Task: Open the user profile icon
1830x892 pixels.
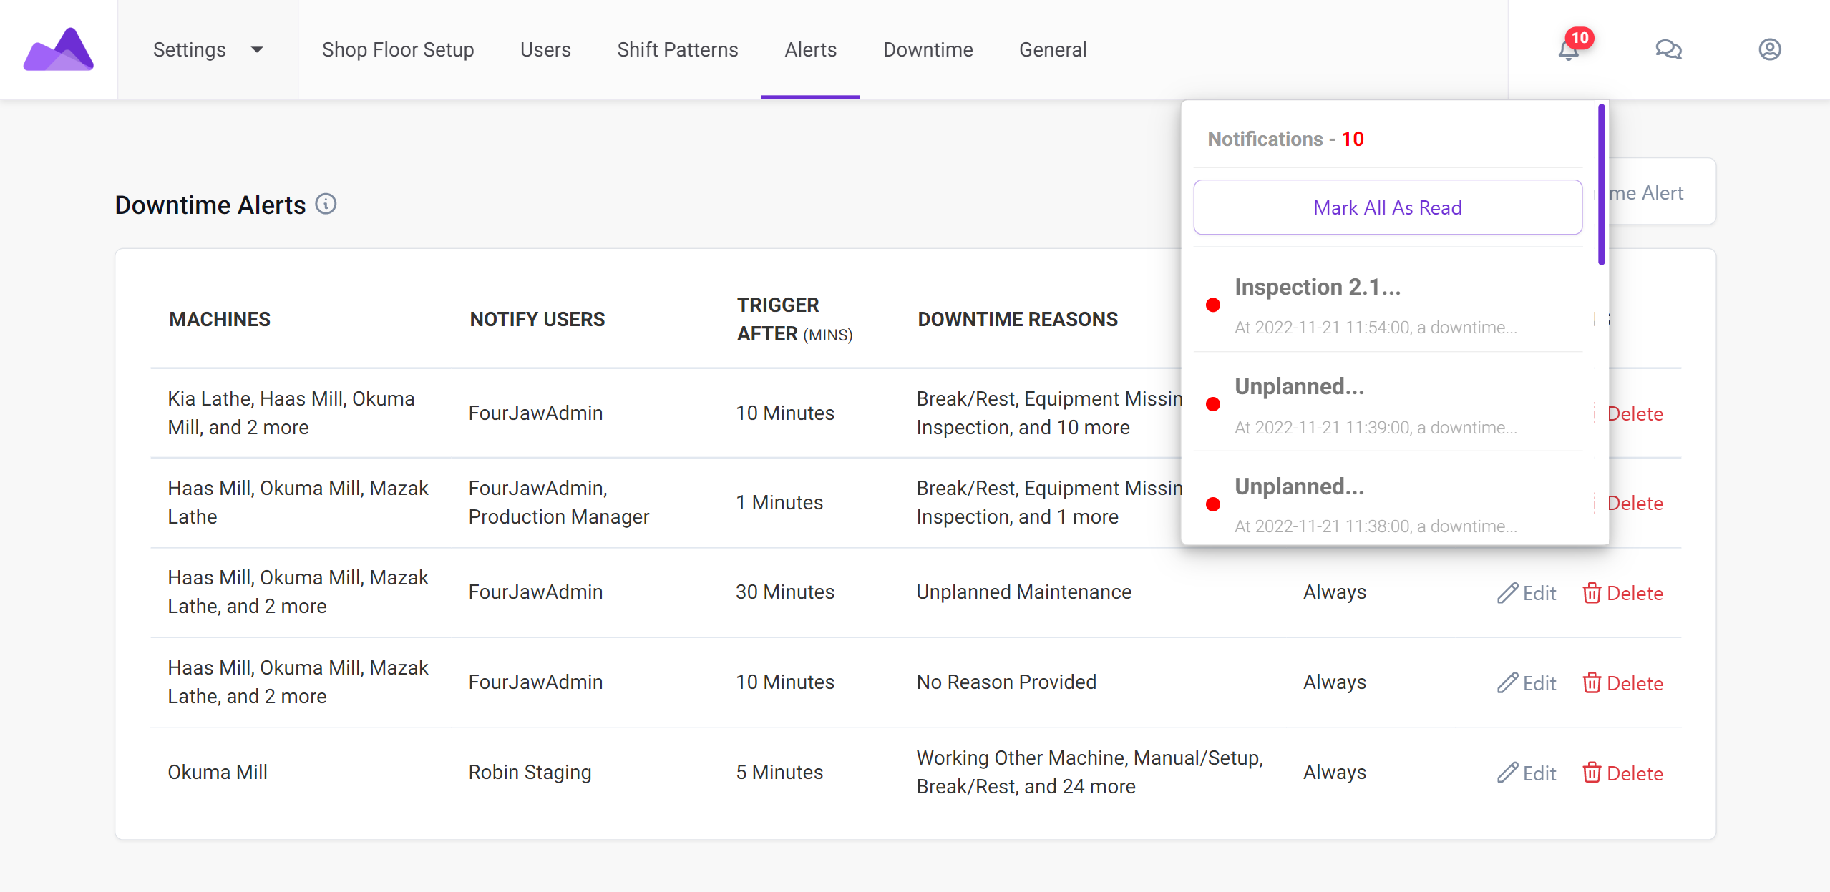Action: (x=1770, y=49)
